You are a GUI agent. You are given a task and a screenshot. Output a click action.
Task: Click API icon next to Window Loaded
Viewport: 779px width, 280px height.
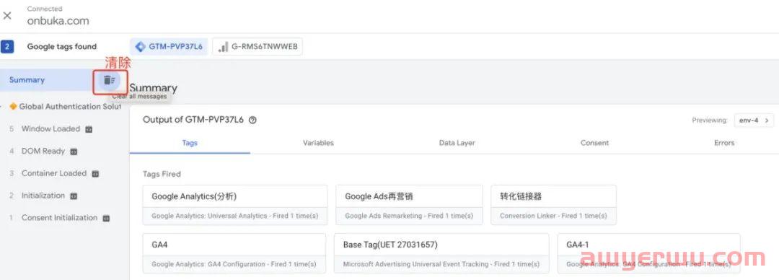click(89, 129)
